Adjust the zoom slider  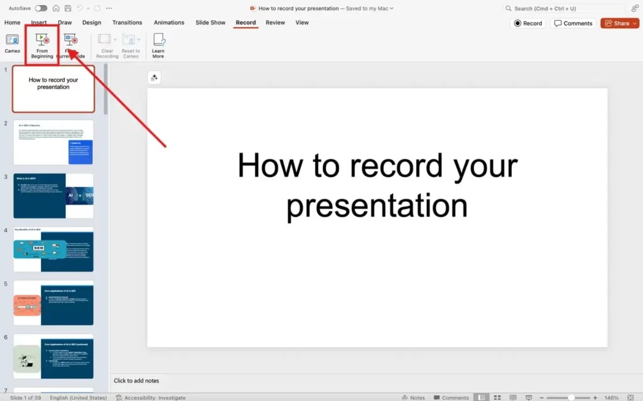click(571, 397)
